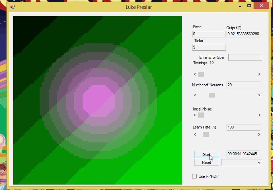Click the Trainings slider thumb
Viewport: 273px width, 190px height.
[x=201, y=74]
